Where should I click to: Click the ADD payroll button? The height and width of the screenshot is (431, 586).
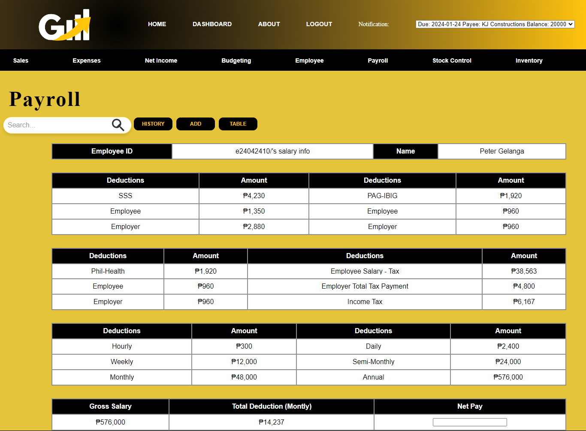tap(196, 124)
